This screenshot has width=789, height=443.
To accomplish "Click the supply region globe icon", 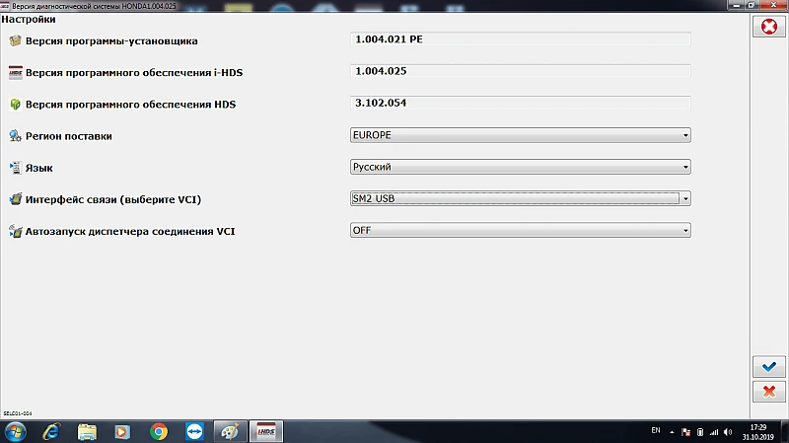I will pos(15,136).
